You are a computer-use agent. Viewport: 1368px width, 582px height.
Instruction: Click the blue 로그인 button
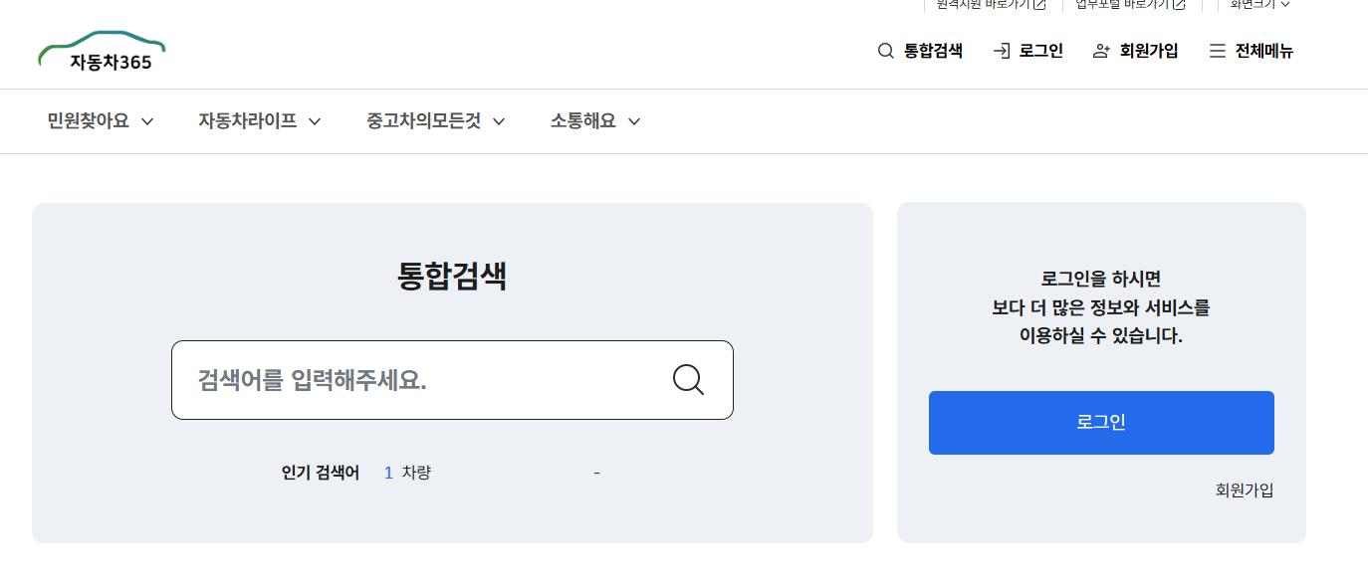coord(1101,422)
